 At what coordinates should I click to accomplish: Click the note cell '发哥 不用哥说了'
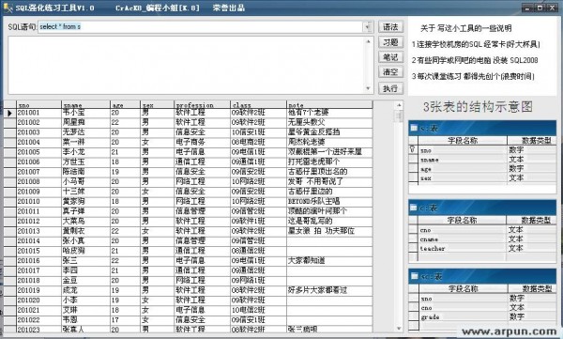pyautogui.click(x=329, y=181)
